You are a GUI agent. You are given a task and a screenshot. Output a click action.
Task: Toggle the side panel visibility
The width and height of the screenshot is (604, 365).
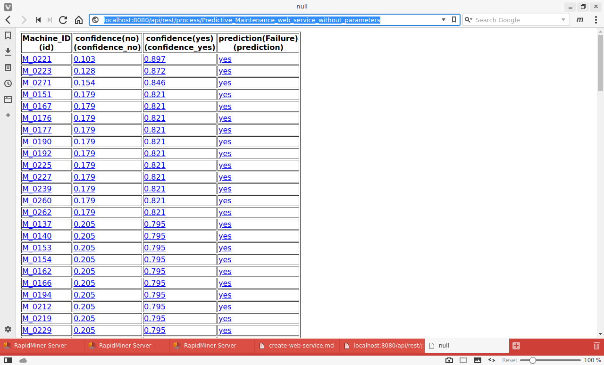coord(8,360)
